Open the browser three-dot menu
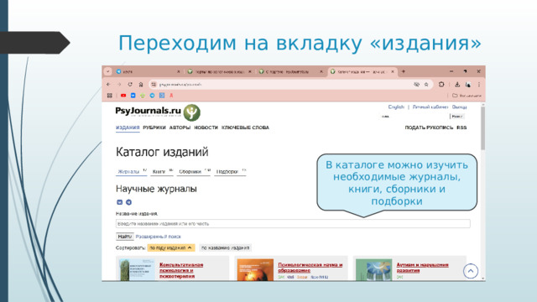 point(479,84)
